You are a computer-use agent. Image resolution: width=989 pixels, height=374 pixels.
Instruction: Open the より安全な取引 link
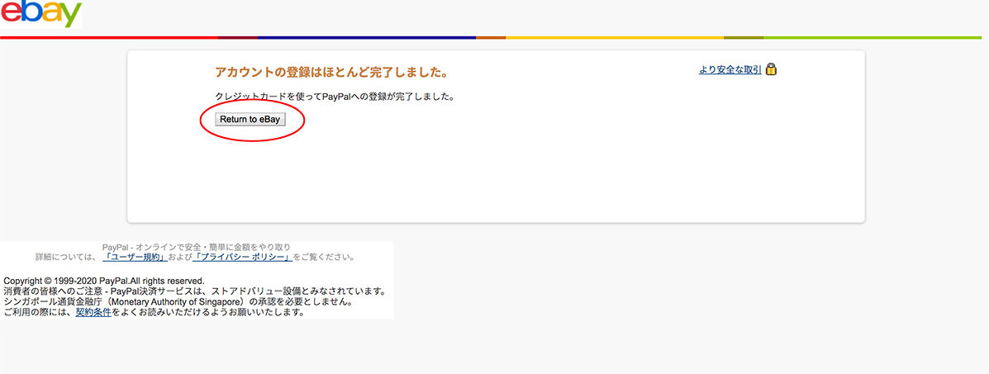pyautogui.click(x=730, y=70)
